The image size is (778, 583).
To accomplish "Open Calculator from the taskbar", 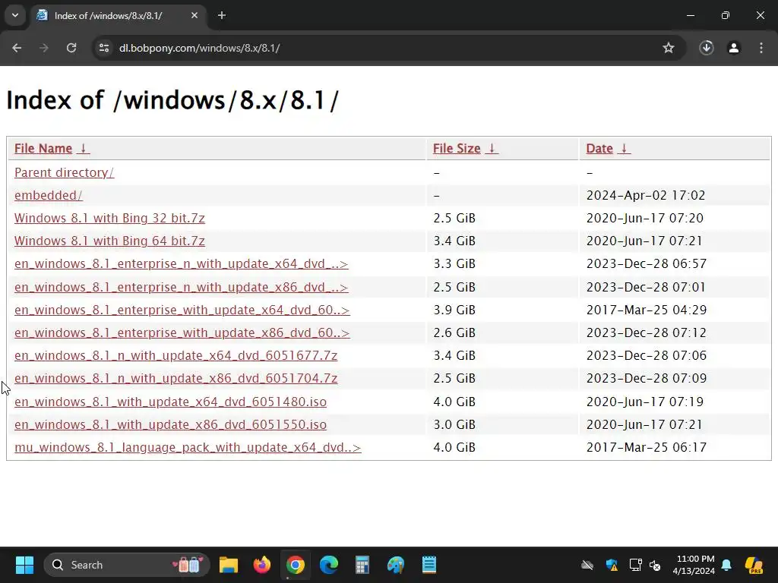I will click(362, 565).
